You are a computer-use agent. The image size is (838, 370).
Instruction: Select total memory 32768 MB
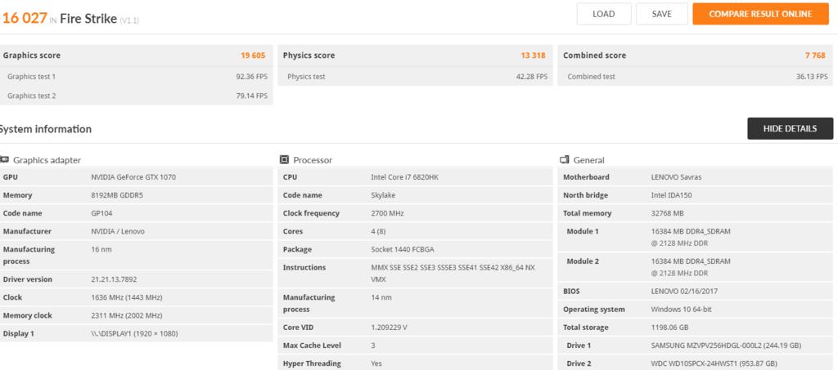click(668, 213)
